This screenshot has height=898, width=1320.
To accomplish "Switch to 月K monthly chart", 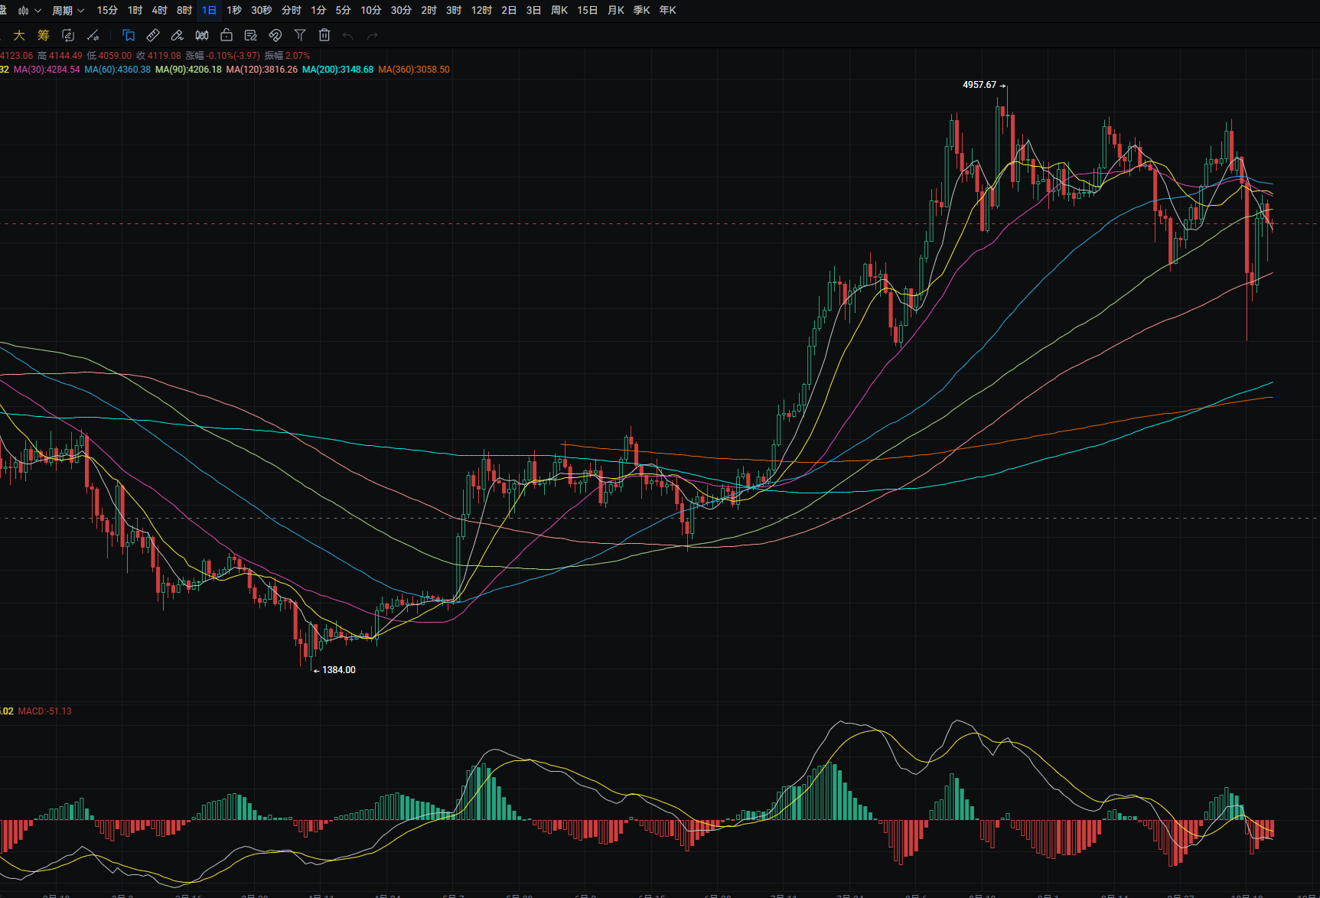I will click(615, 11).
